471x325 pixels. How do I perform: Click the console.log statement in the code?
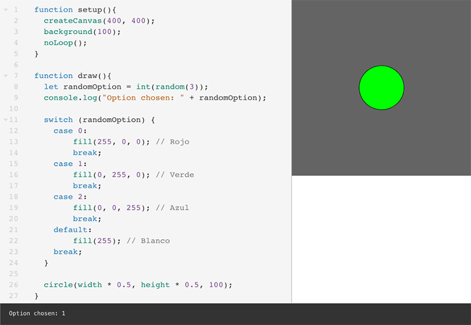(155, 98)
